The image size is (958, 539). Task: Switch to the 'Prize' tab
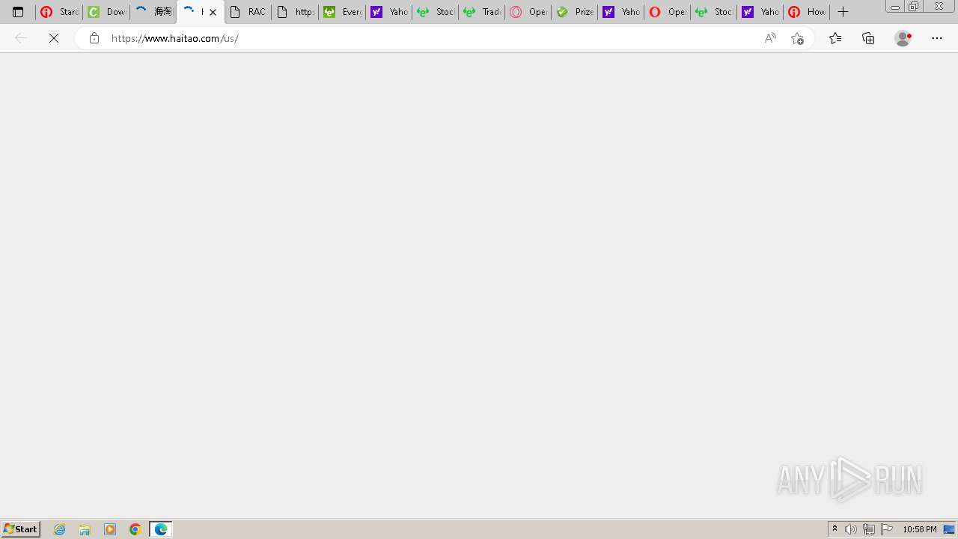[573, 12]
